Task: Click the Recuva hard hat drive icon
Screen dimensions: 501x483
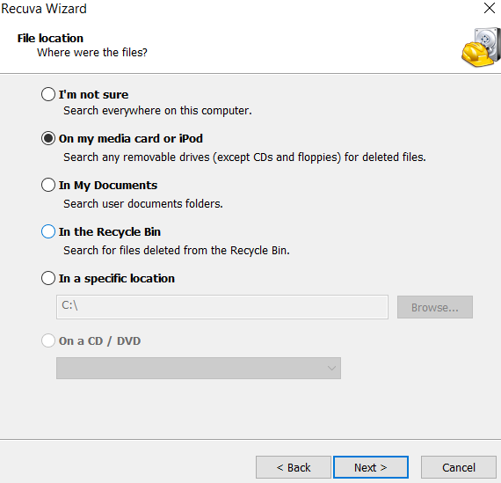Action: pos(481,48)
